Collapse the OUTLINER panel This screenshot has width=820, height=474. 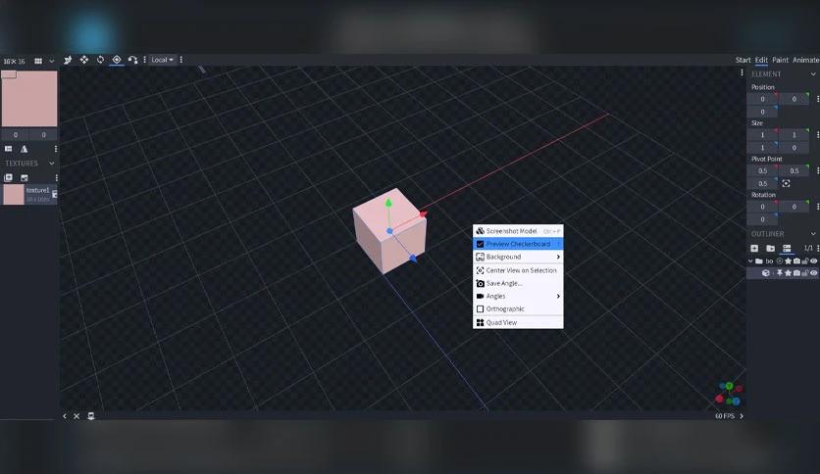[813, 234]
